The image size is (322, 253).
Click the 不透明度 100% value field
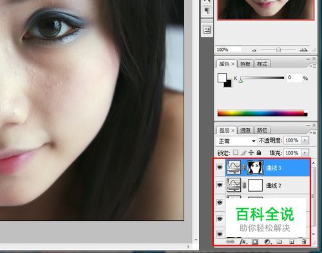[x=292, y=140]
